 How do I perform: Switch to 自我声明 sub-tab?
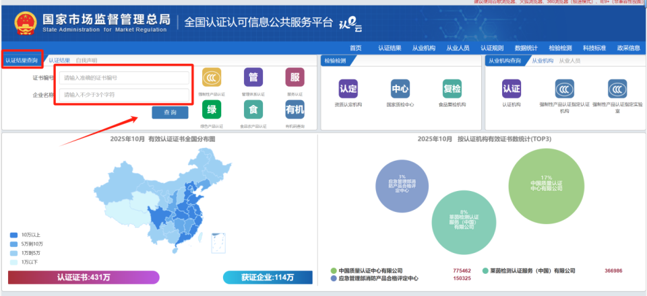[x=86, y=61]
